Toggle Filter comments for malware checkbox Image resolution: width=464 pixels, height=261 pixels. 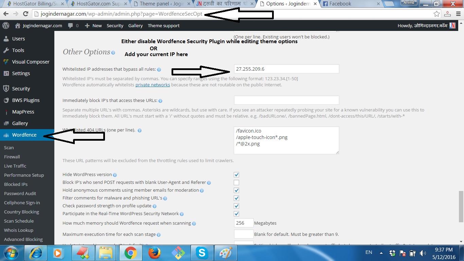[236, 198]
